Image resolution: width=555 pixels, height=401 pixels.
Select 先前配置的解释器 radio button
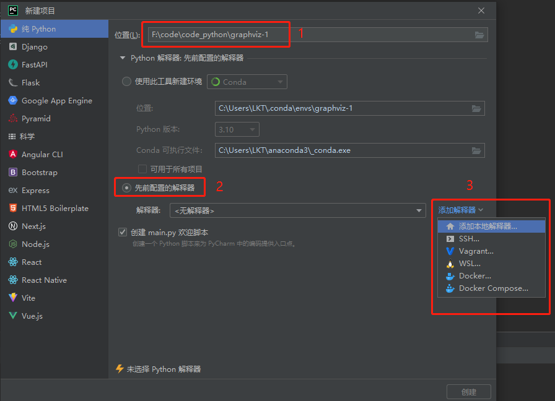[x=126, y=188]
